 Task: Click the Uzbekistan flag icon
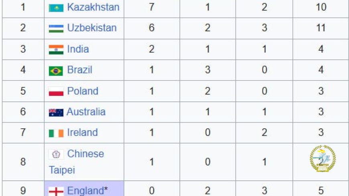[x=56, y=28]
